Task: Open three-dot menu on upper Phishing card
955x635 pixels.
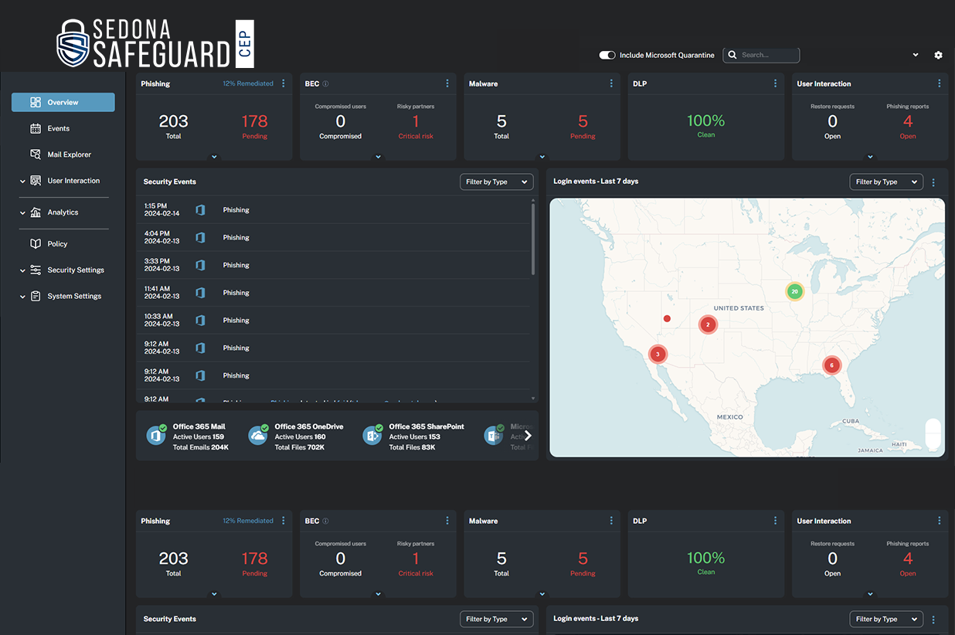Action: [284, 83]
